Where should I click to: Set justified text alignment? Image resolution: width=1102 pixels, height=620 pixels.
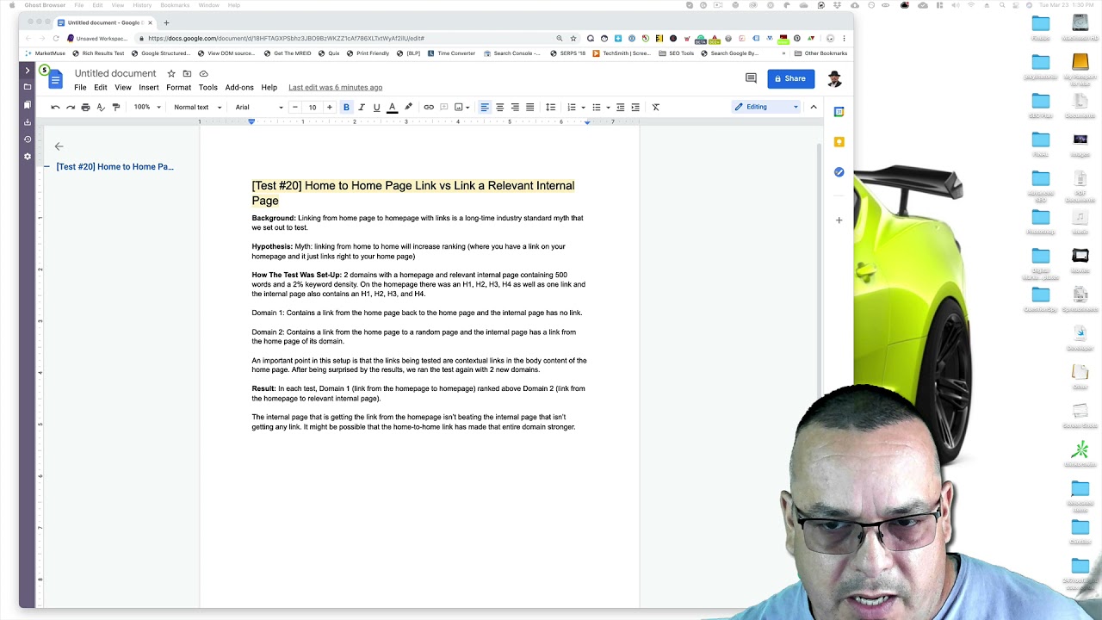point(529,107)
